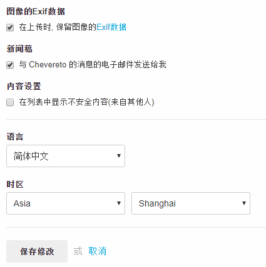Click the label text 在上传时, 保留图像的
Screen dimensions: 266x267
(58, 27)
